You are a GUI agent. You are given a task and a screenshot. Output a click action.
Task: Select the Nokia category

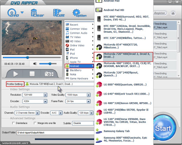79,74
